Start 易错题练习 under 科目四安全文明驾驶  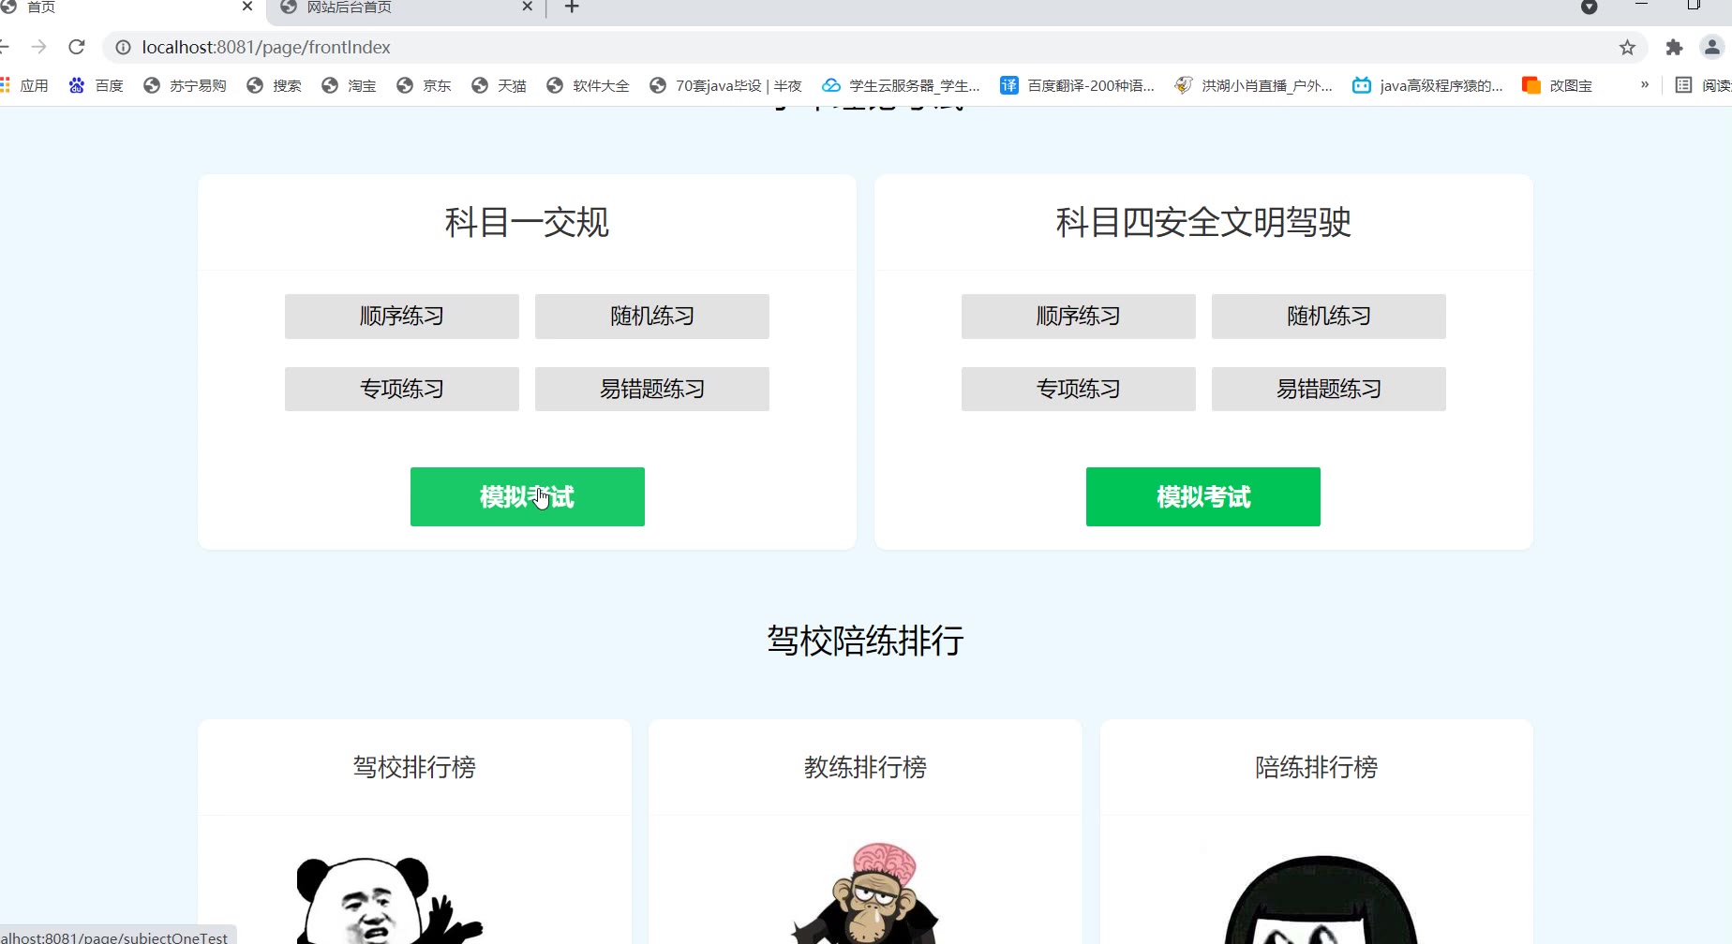tap(1329, 389)
